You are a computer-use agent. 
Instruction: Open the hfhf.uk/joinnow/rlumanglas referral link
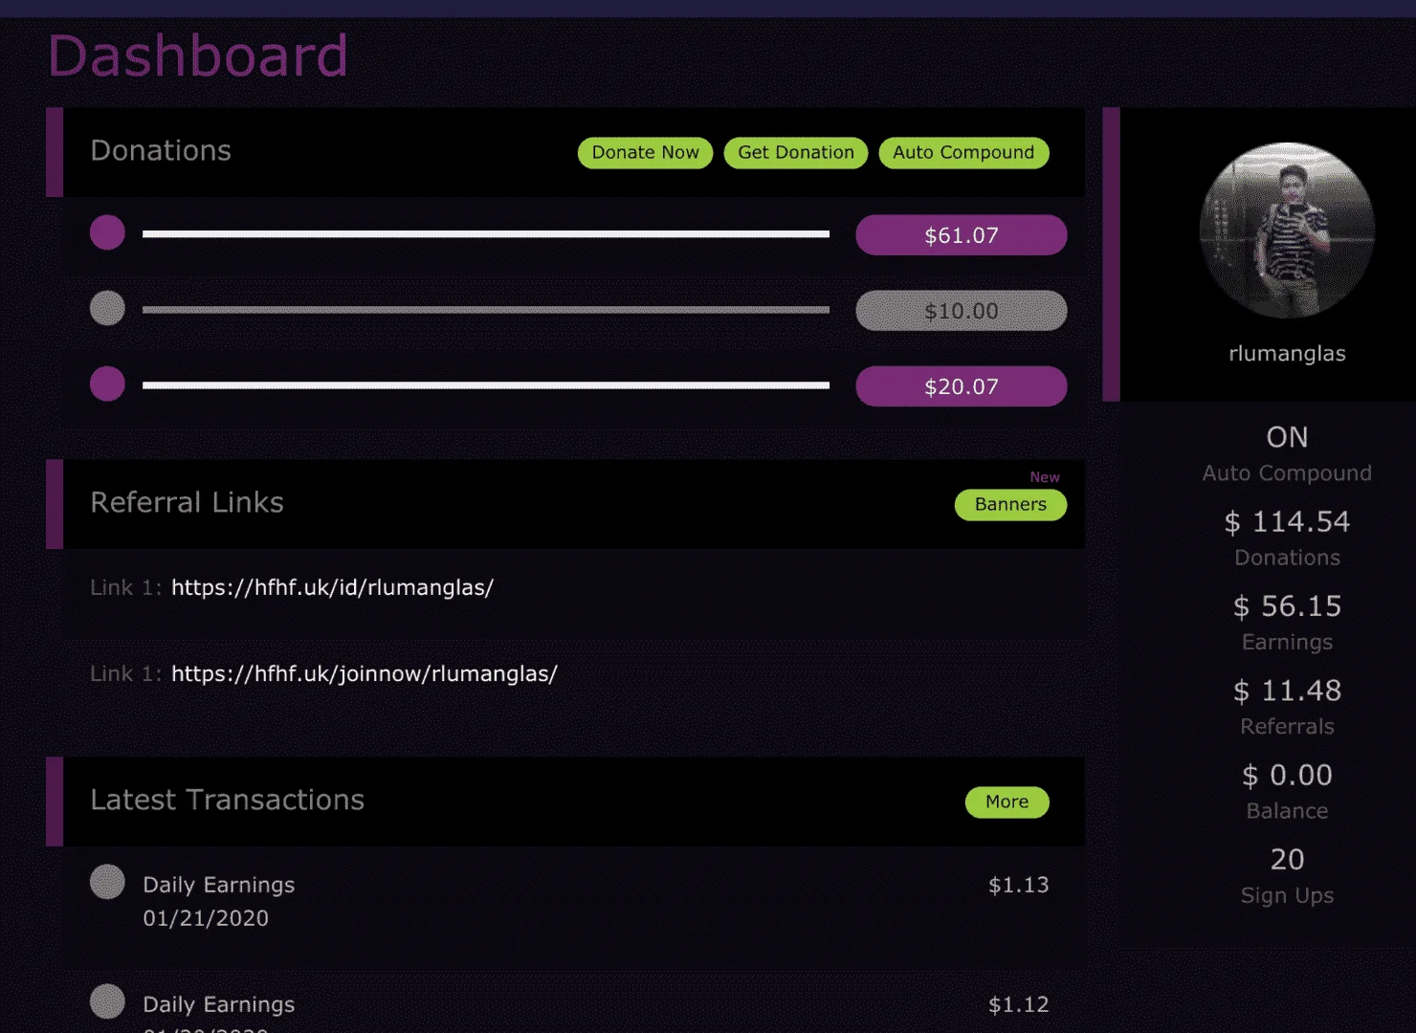coord(364,673)
